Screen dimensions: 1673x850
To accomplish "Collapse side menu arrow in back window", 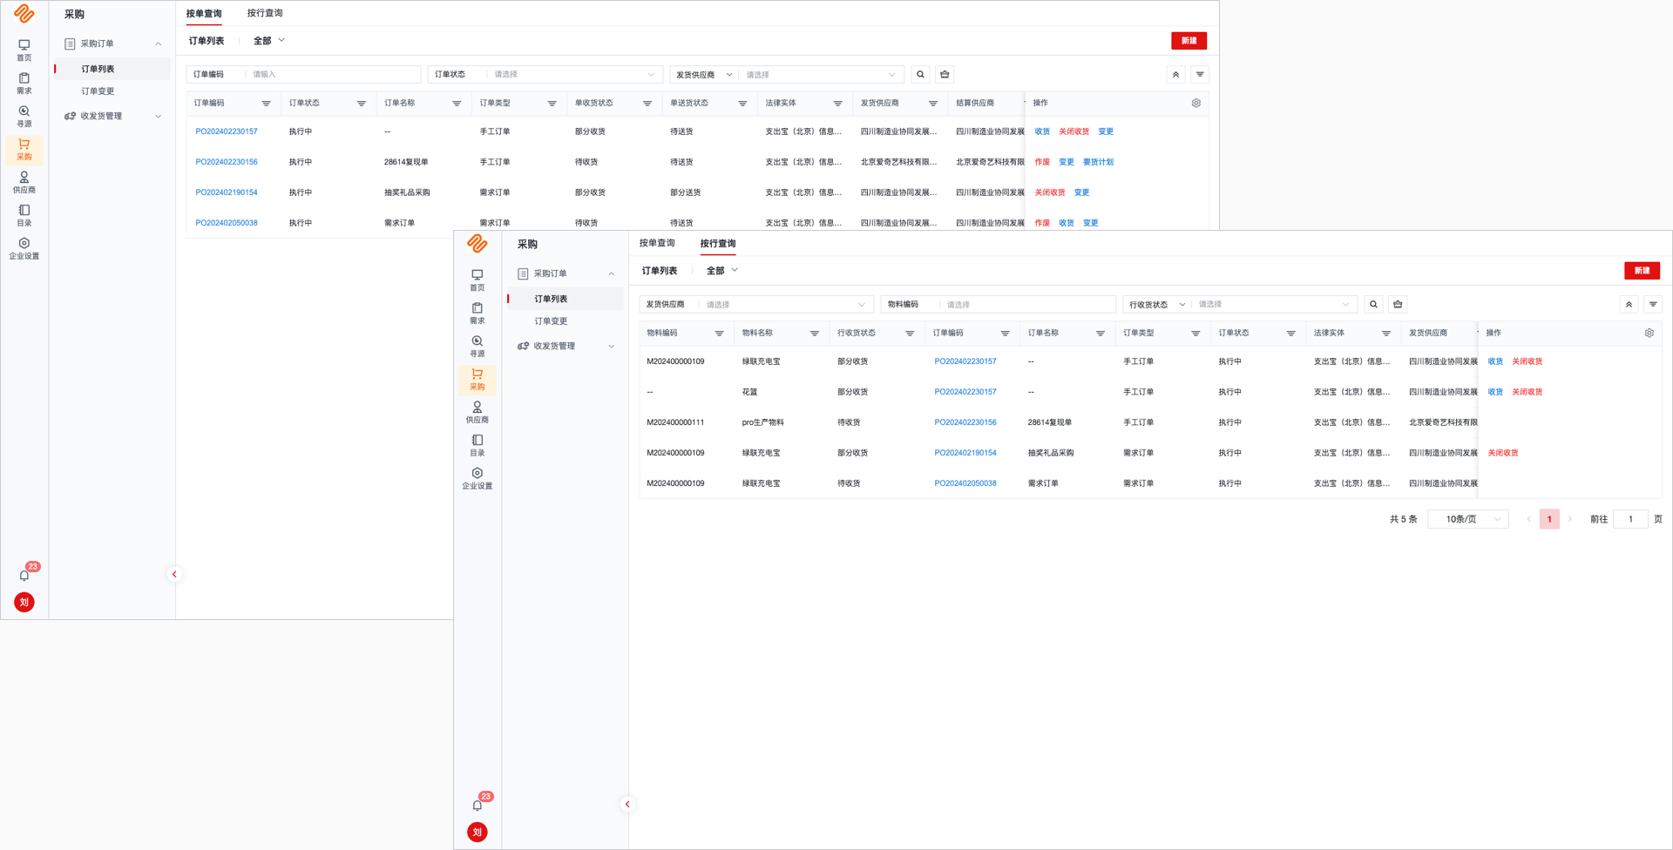I will (174, 574).
